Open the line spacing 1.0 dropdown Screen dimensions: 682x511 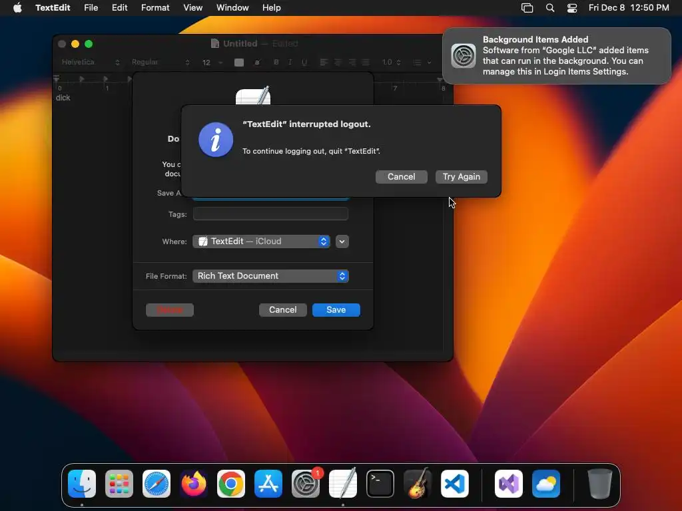pyautogui.click(x=391, y=62)
